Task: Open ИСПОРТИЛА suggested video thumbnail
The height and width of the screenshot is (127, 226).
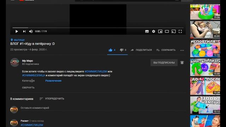Action: [205, 49]
